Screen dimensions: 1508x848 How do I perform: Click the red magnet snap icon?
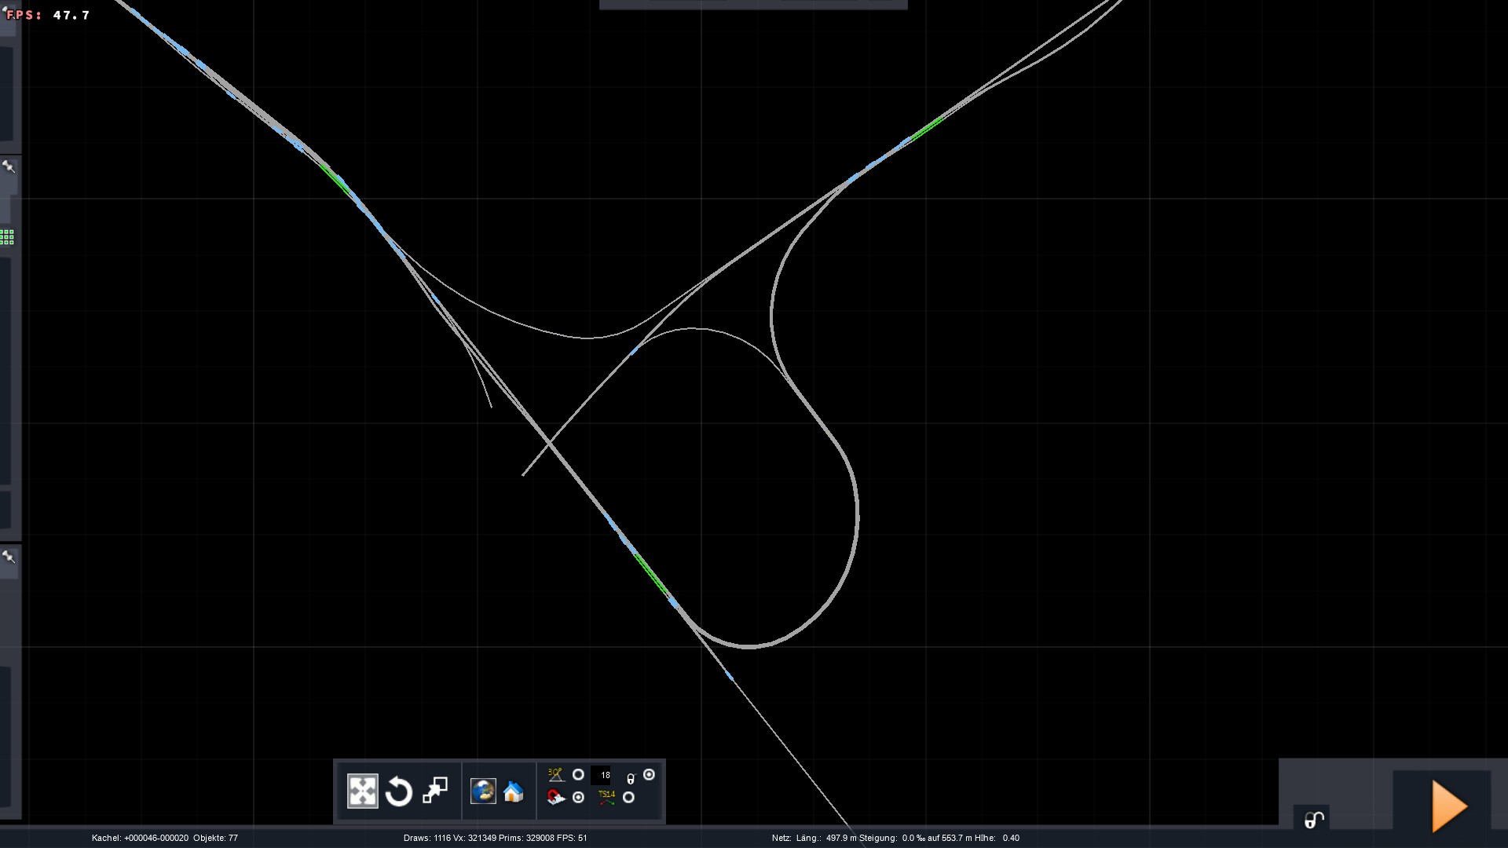(556, 798)
